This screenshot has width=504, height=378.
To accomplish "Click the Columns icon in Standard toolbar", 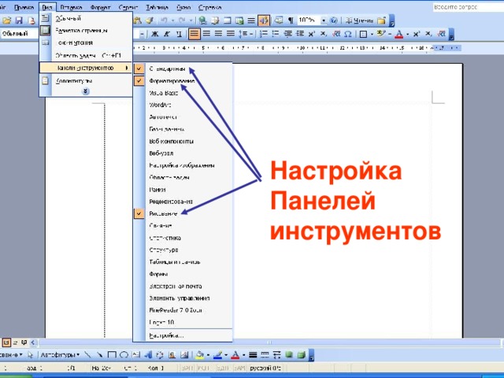I will coord(251,20).
